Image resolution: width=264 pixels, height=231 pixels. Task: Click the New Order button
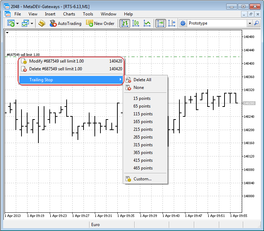[100, 23]
